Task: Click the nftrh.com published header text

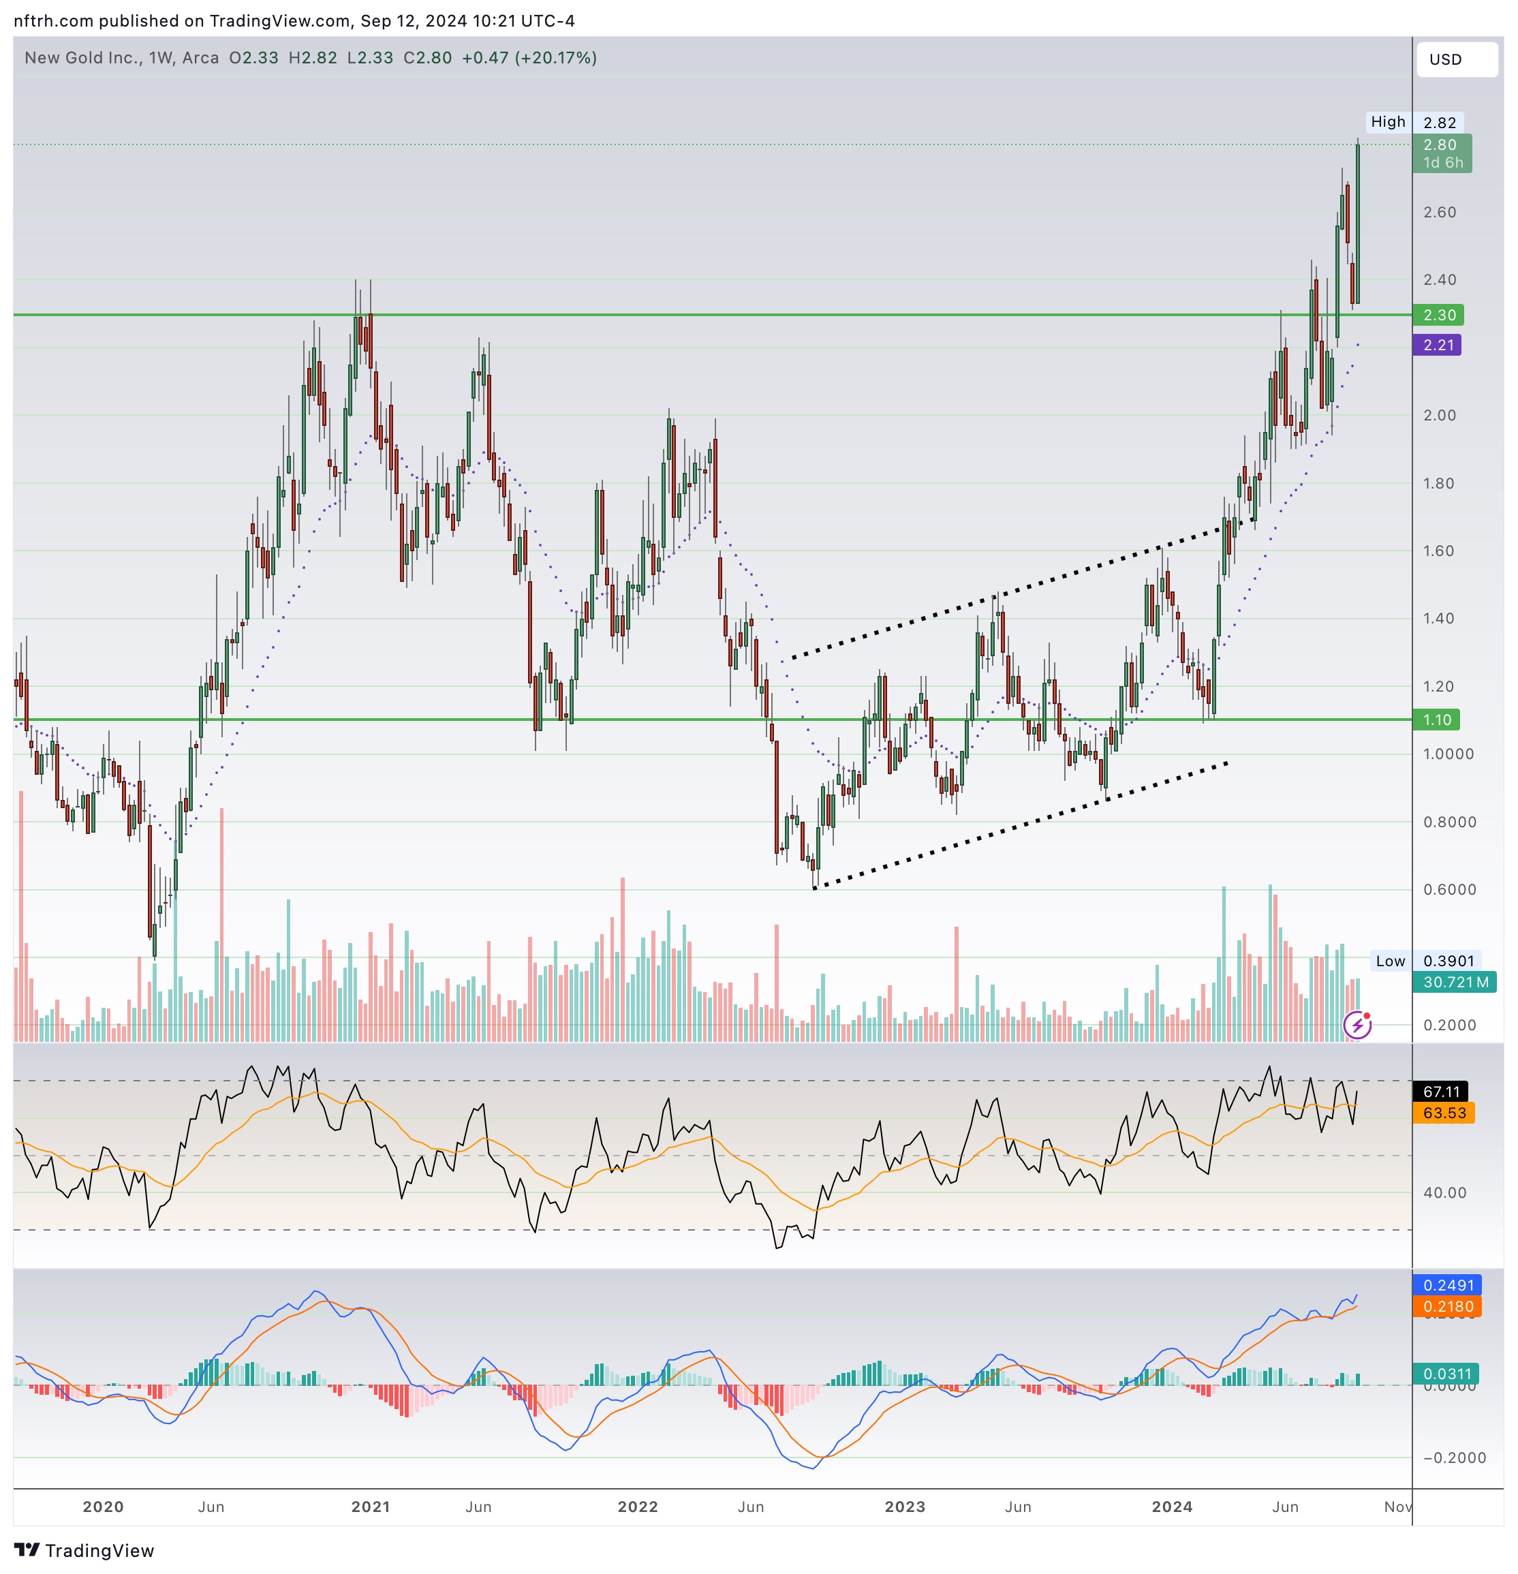Action: click(x=294, y=20)
